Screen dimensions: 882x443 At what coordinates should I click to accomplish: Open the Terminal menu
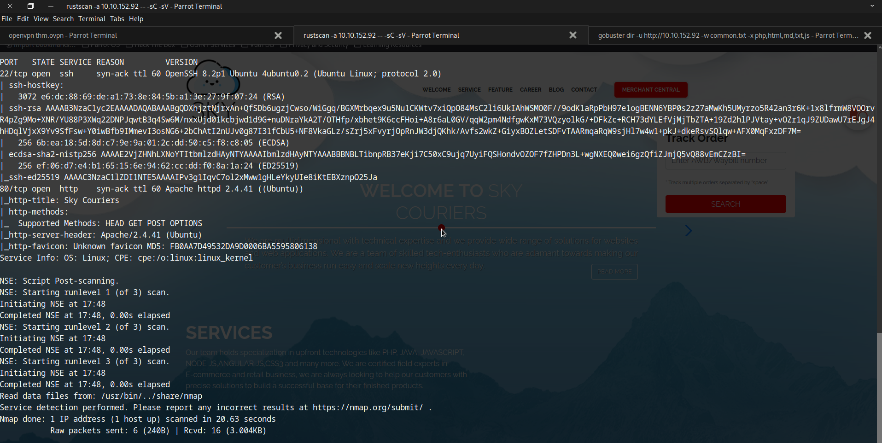(92, 19)
